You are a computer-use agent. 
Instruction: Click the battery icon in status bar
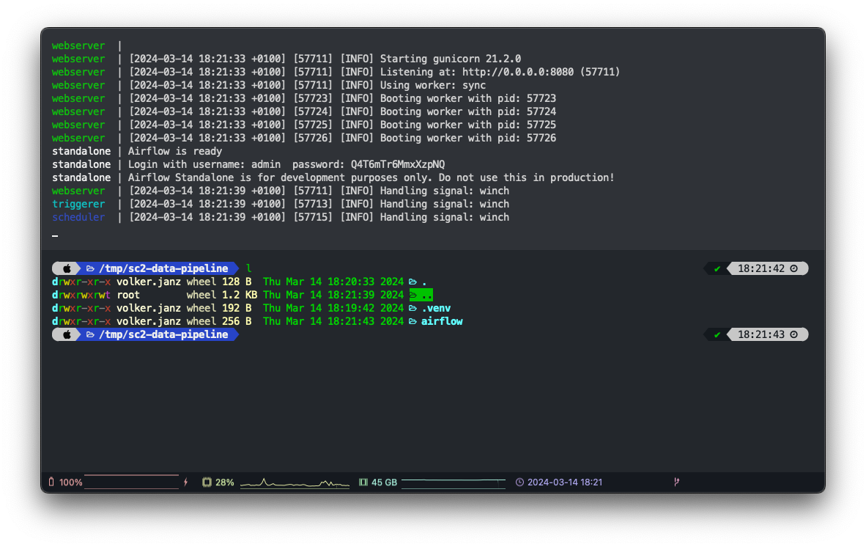[51, 482]
